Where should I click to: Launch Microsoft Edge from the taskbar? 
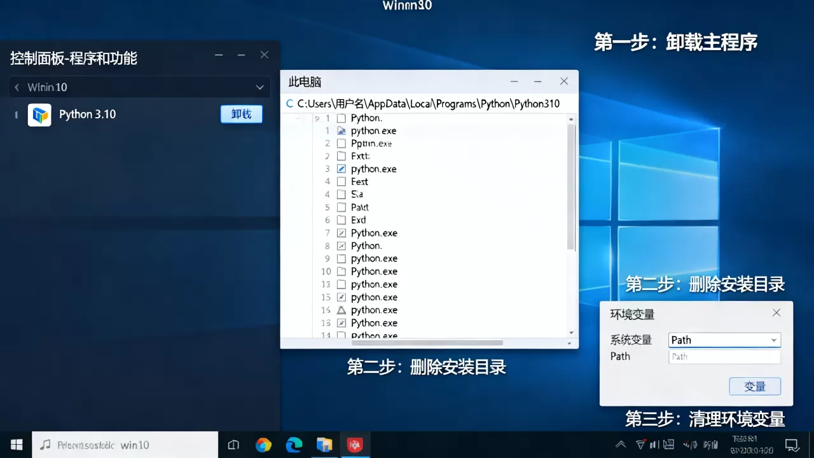click(x=294, y=445)
